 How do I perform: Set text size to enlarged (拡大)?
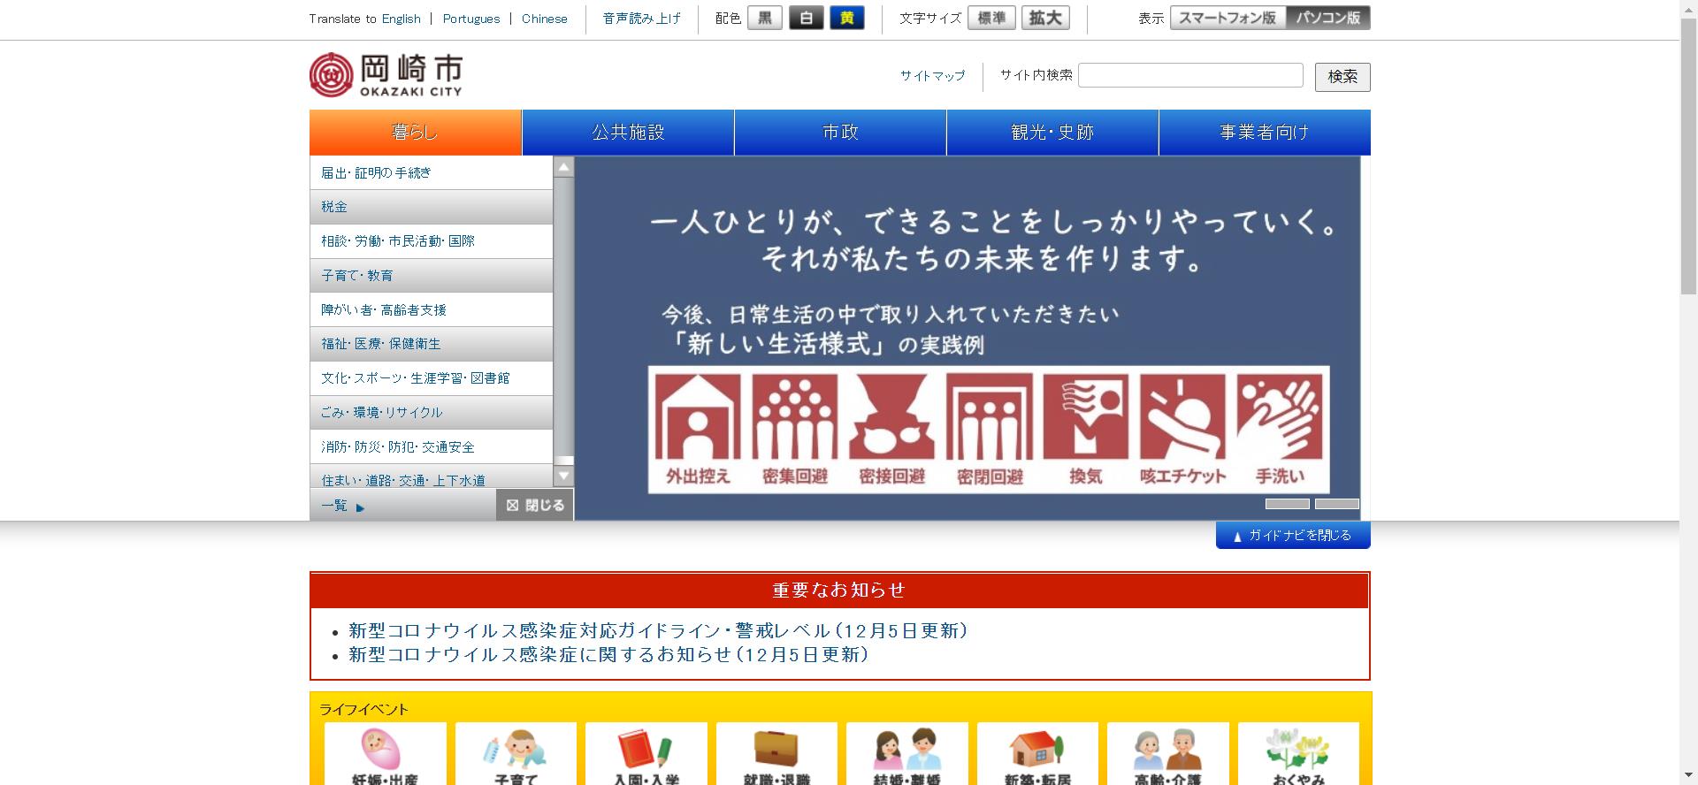click(x=1044, y=18)
